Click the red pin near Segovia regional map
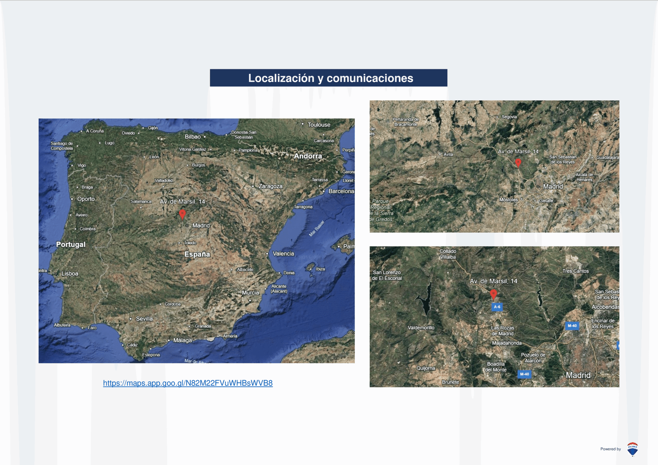This screenshot has width=658, height=465. click(x=518, y=163)
